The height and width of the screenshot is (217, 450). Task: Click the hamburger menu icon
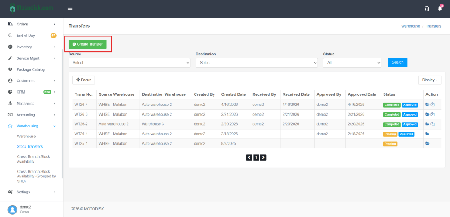click(70, 8)
